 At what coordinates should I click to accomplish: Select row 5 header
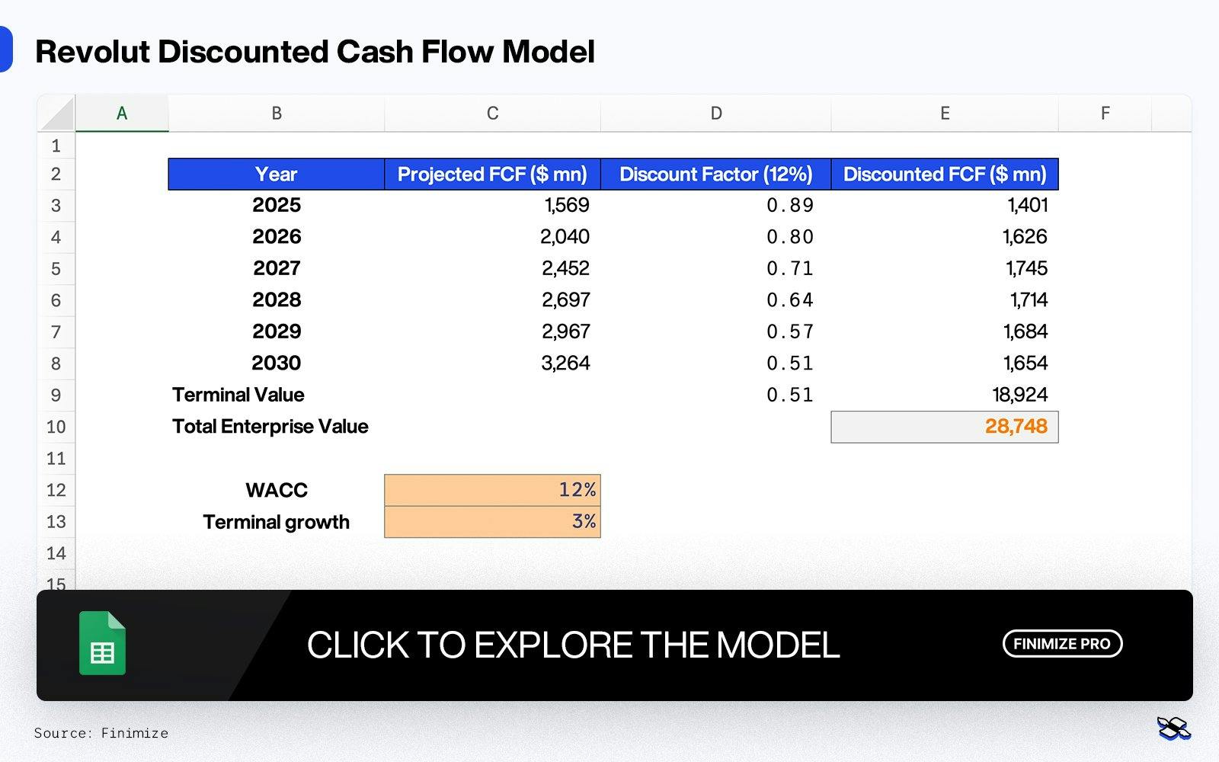pos(56,269)
